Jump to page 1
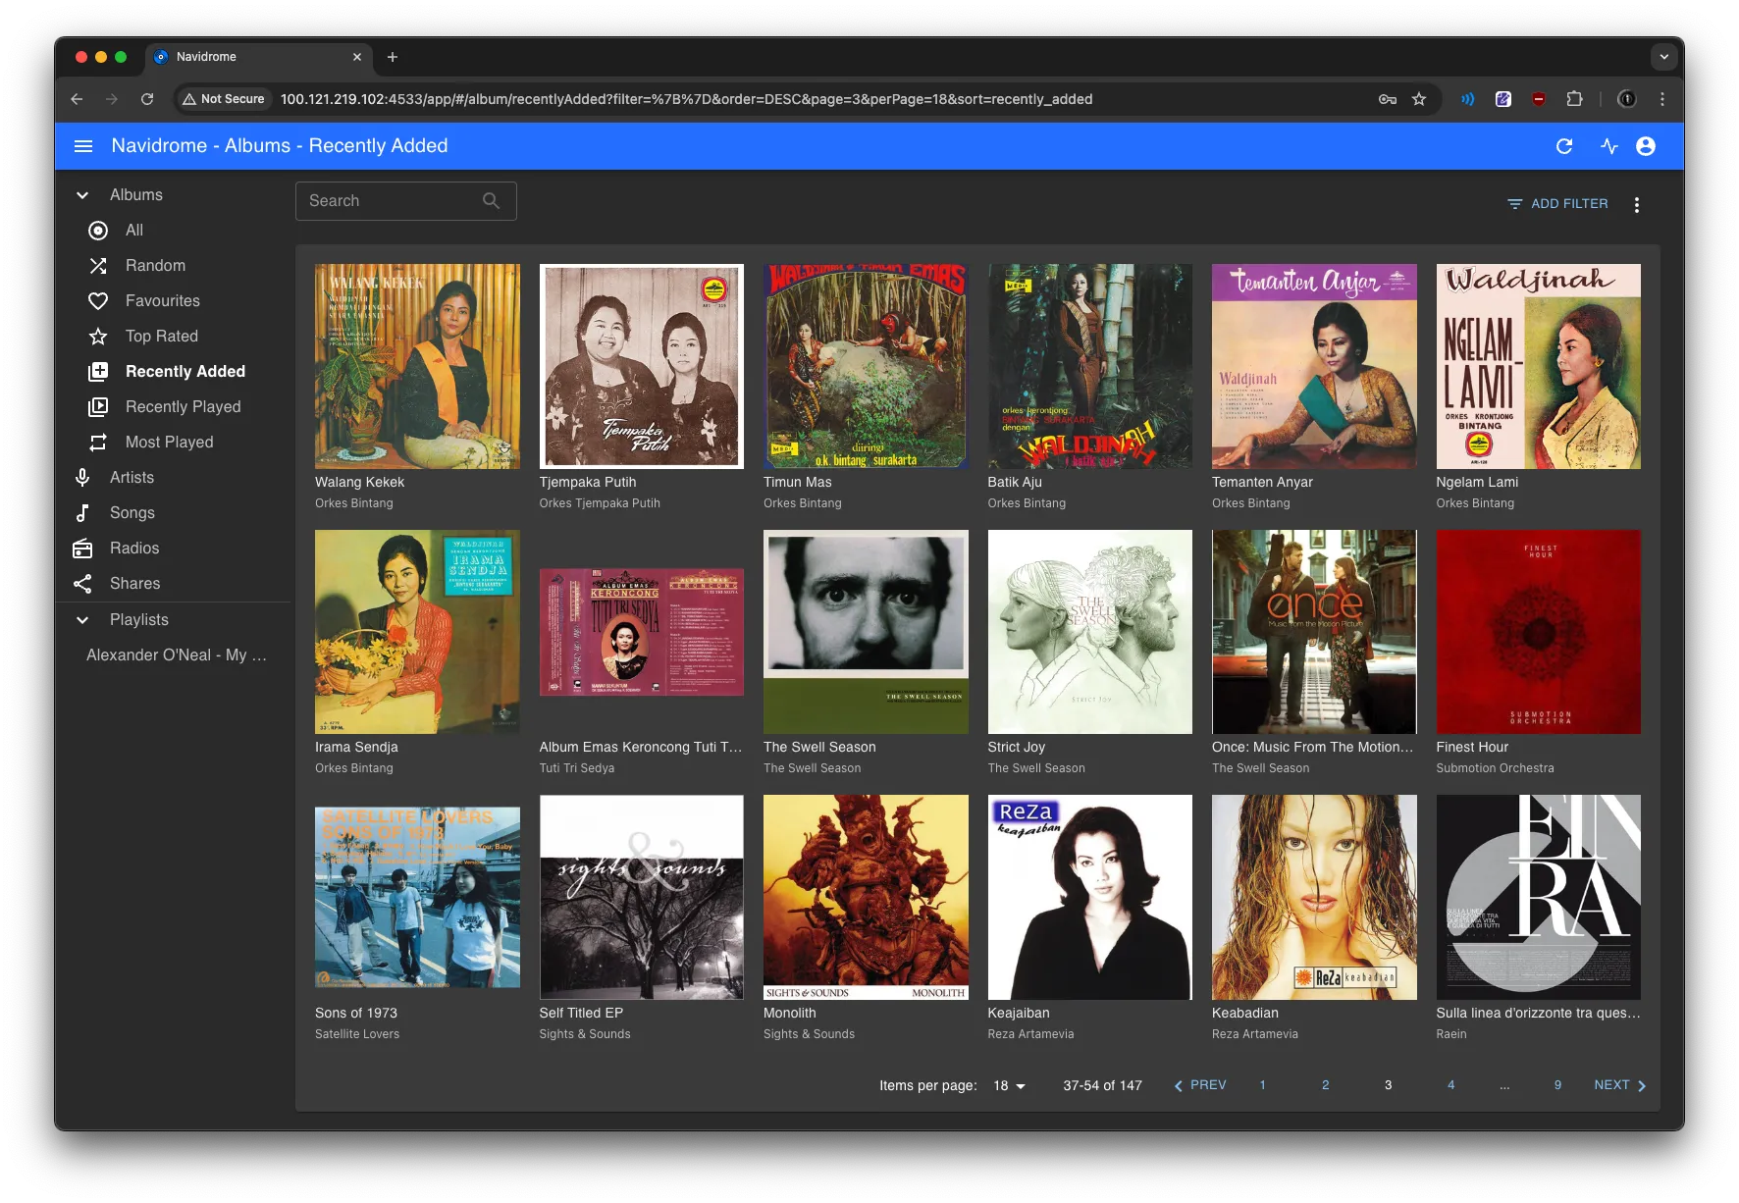Viewport: 1739px width, 1203px height. click(x=1262, y=1085)
